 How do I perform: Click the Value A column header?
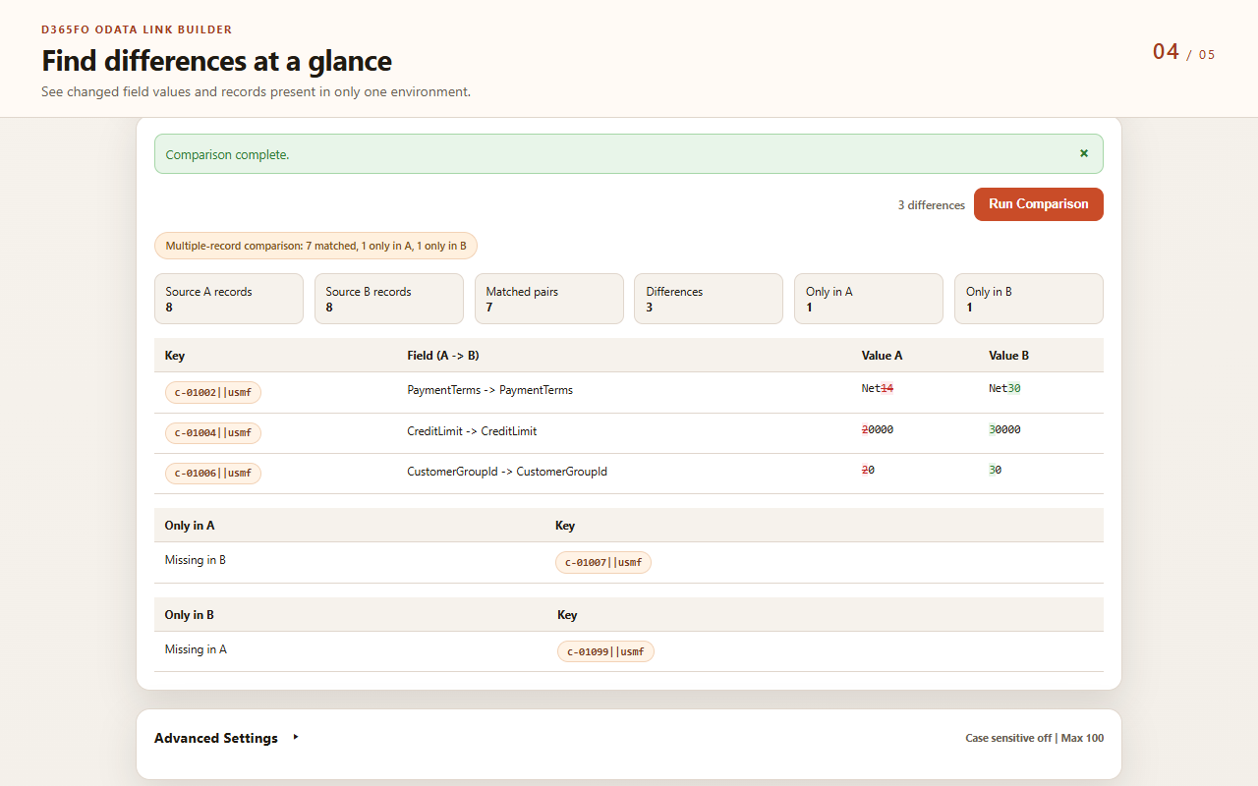point(882,356)
